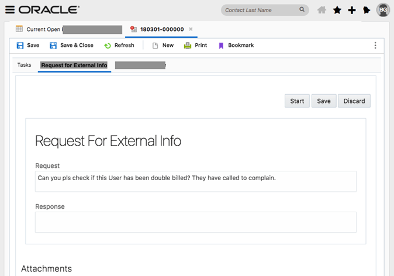Click the search magnifier icon

pyautogui.click(x=302, y=10)
